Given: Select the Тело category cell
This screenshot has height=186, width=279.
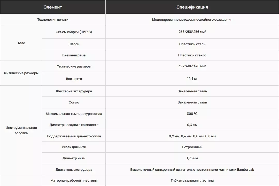Looking at the screenshot, I should (x=21, y=43).
